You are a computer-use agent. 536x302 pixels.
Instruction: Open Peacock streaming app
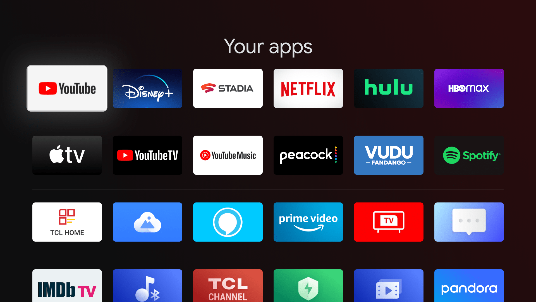pyautogui.click(x=308, y=155)
